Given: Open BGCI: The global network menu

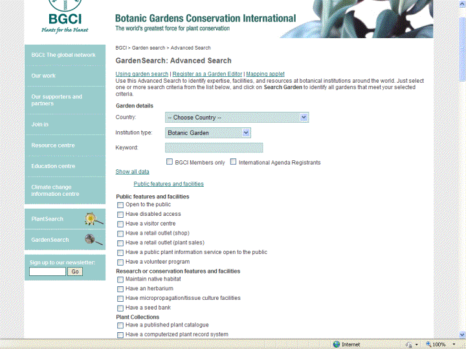Looking at the screenshot, I should tap(63, 55).
